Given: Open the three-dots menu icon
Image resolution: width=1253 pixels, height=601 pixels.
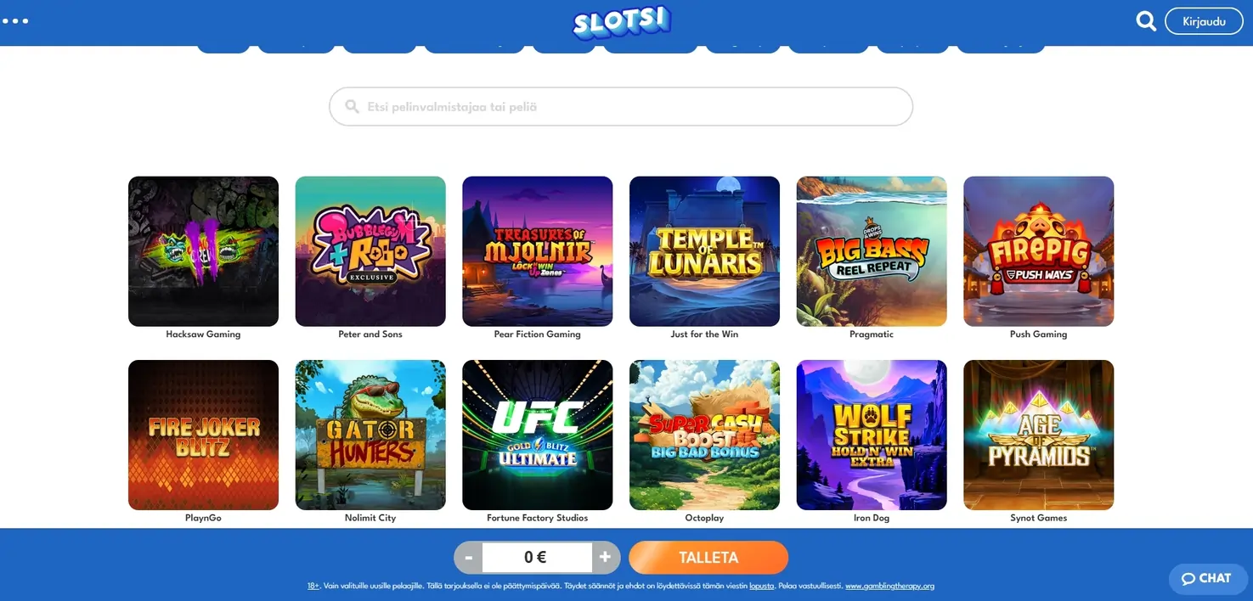Looking at the screenshot, I should pyautogui.click(x=15, y=20).
